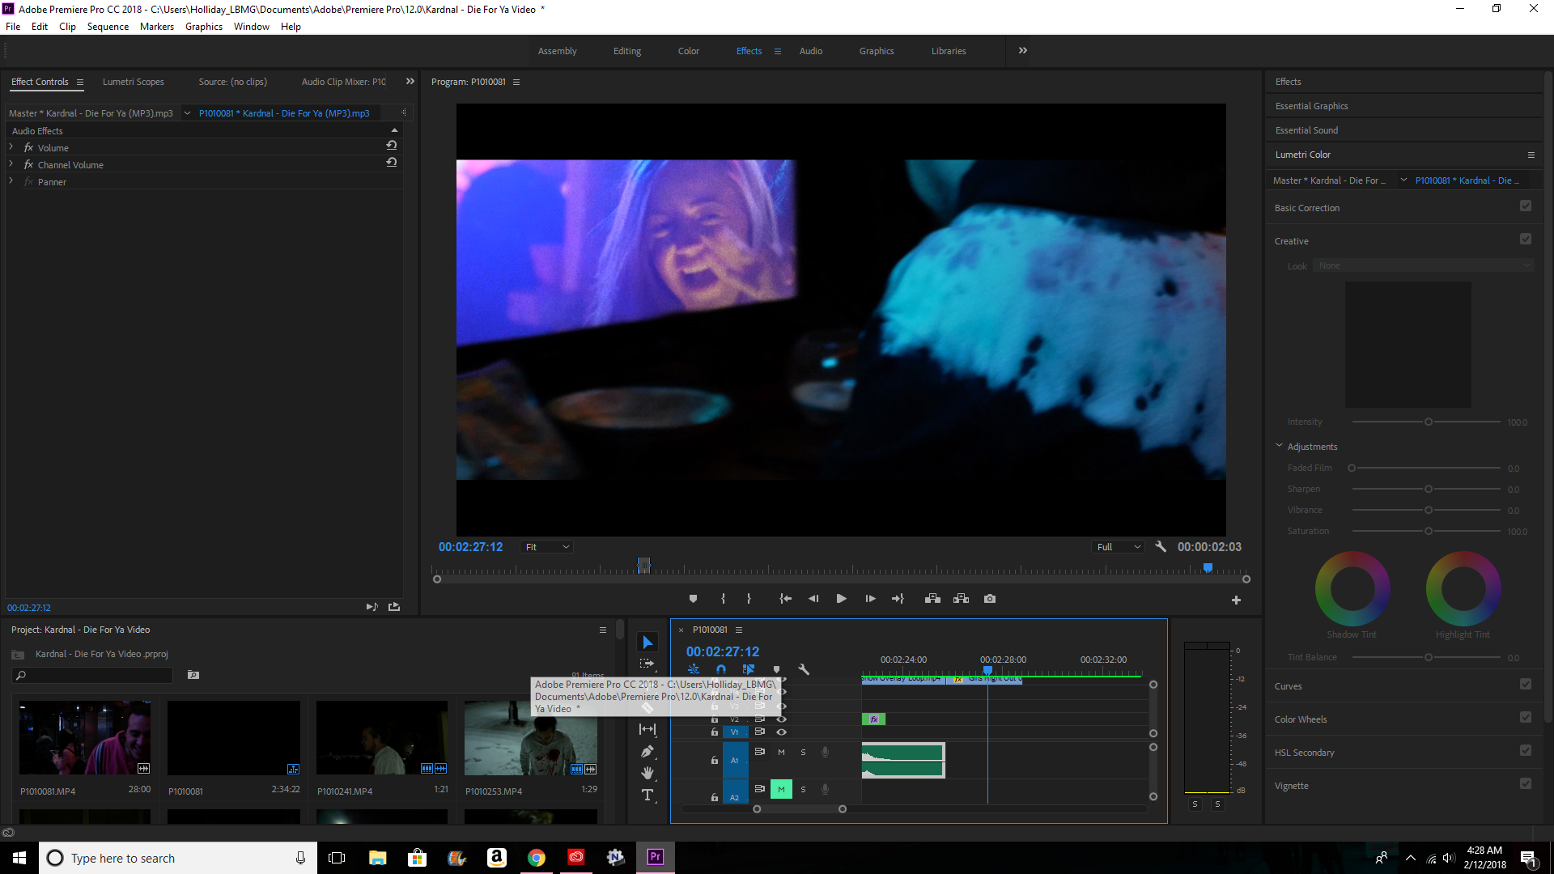
Task: Click timeline Add Marker icon
Action: (x=776, y=669)
